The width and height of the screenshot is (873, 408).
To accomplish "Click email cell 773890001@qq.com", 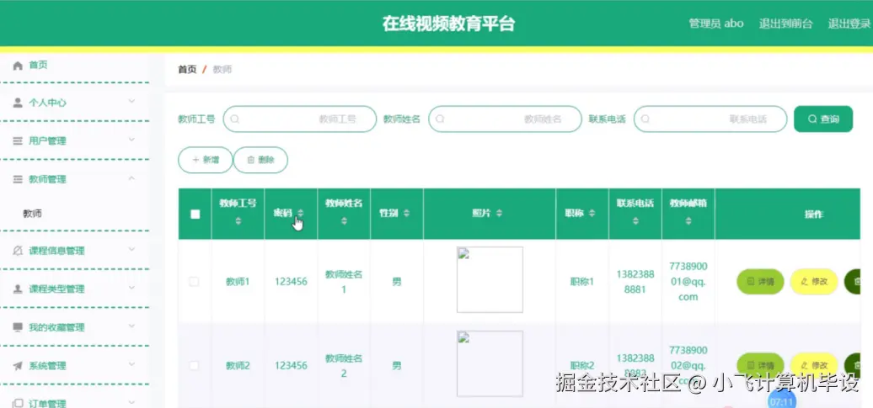I will tap(688, 281).
